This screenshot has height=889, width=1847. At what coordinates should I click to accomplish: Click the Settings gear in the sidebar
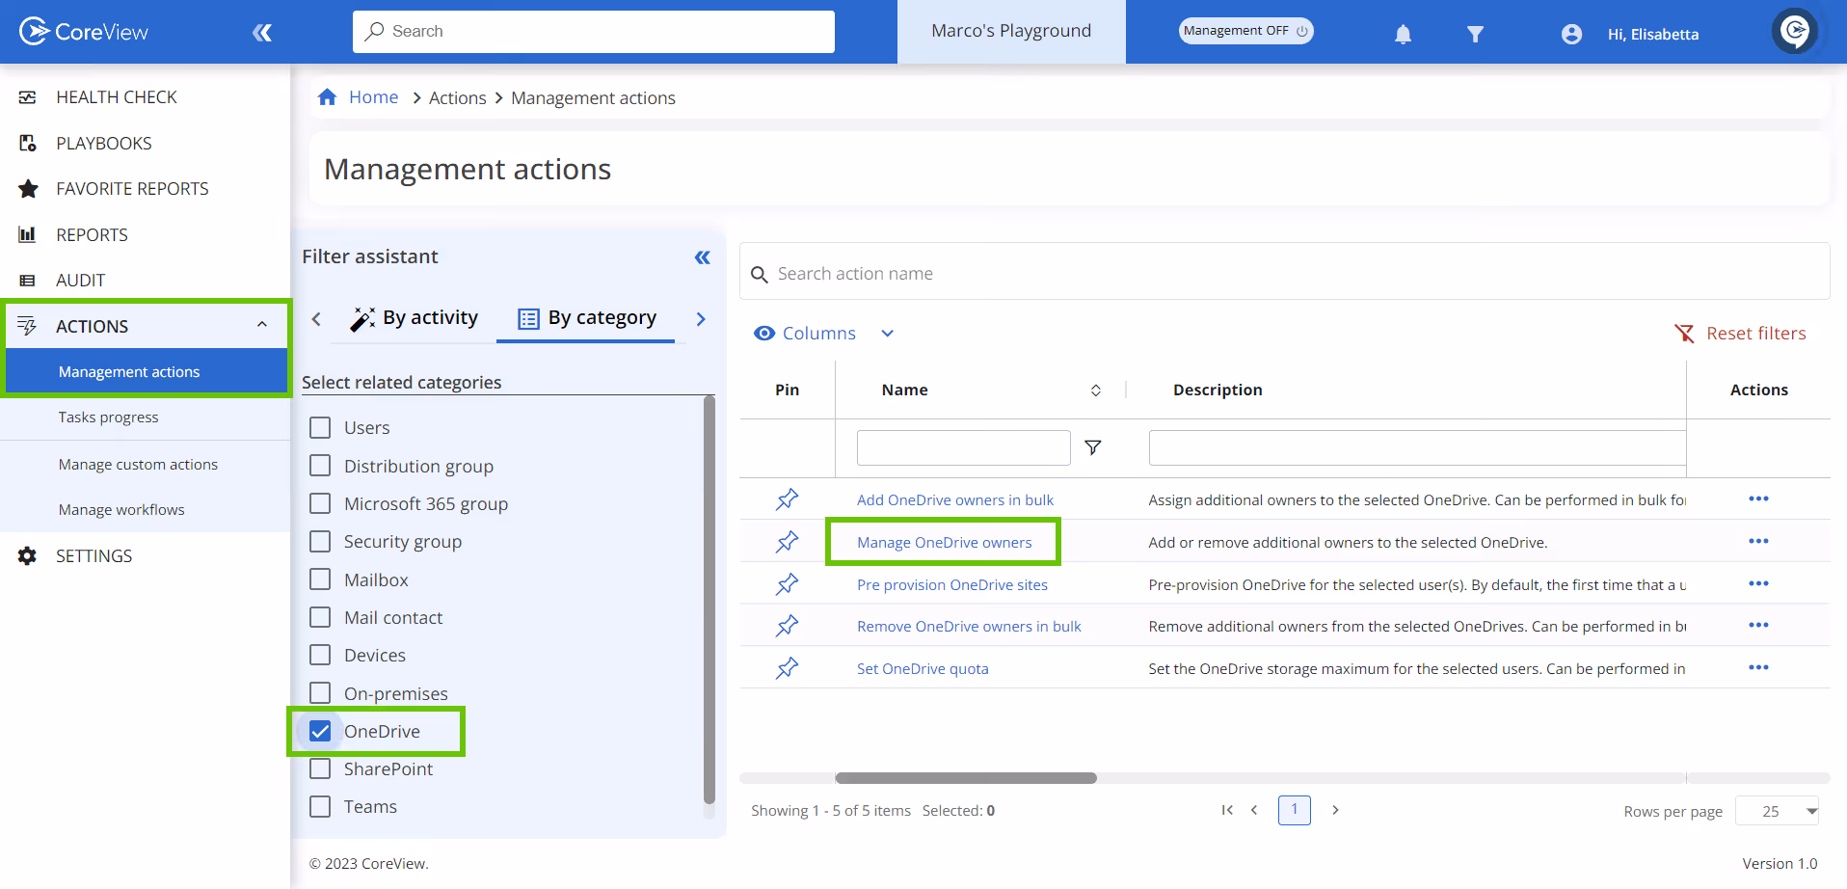[x=27, y=555]
